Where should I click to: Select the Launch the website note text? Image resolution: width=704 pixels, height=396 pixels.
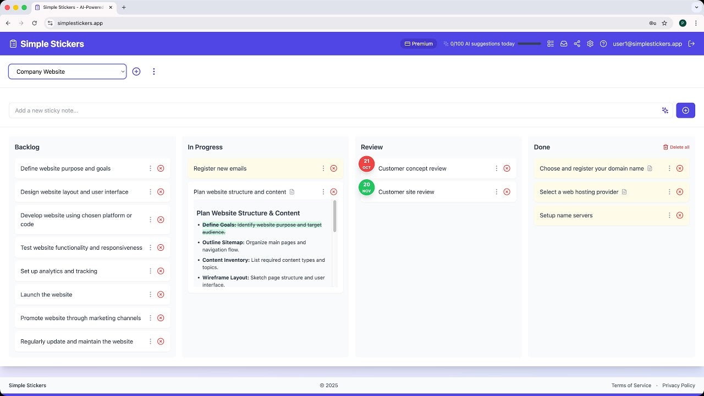pyautogui.click(x=46, y=295)
